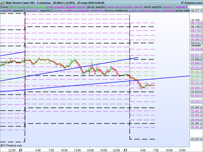Click the 16:00 time axis label
The width and height of the screenshot is (203, 152).
pos(90,150)
